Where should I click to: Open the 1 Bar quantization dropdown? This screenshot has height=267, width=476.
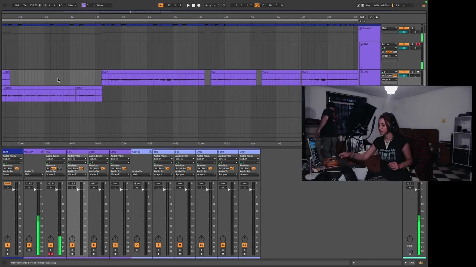click(71, 5)
